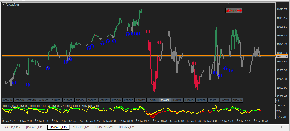Image resolution: width=290 pixels, height=131 pixels.
Task: Pick the USDCHF symbol button
Action: point(129,100)
